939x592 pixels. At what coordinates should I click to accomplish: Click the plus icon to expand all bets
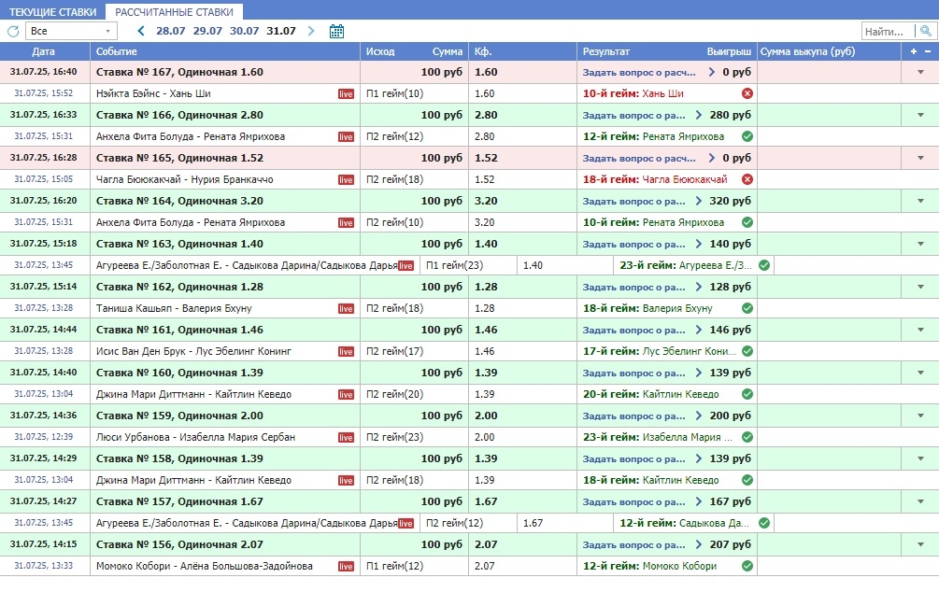914,51
